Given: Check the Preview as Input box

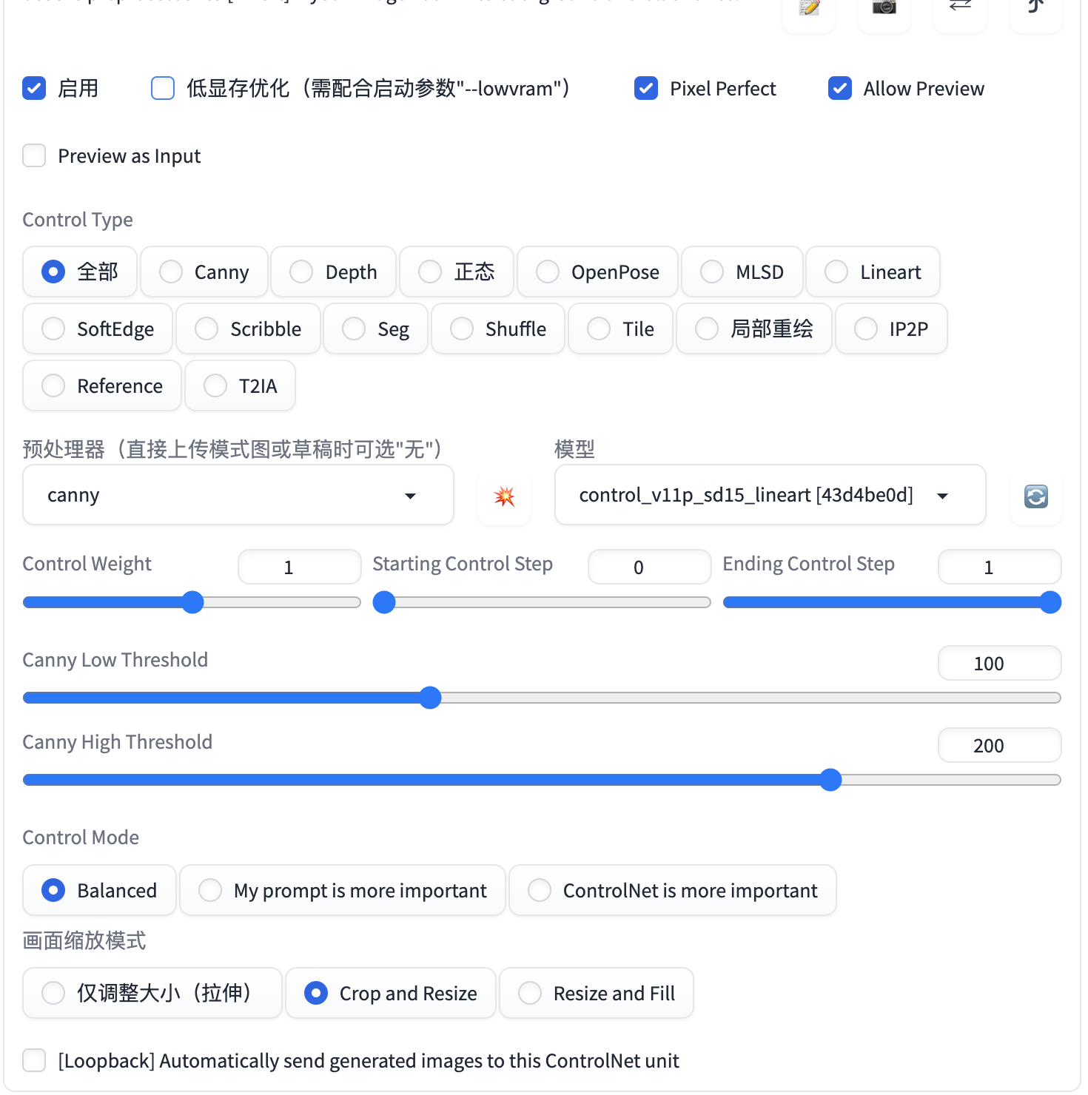Looking at the screenshot, I should tap(35, 156).
